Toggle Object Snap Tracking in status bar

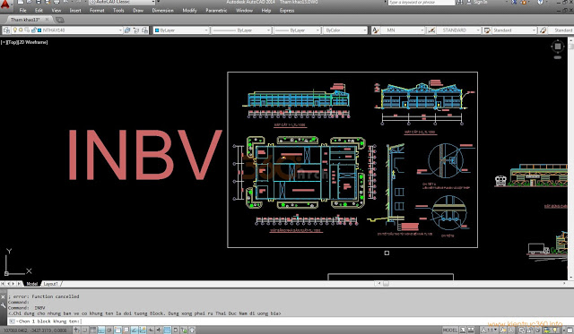pos(135,330)
